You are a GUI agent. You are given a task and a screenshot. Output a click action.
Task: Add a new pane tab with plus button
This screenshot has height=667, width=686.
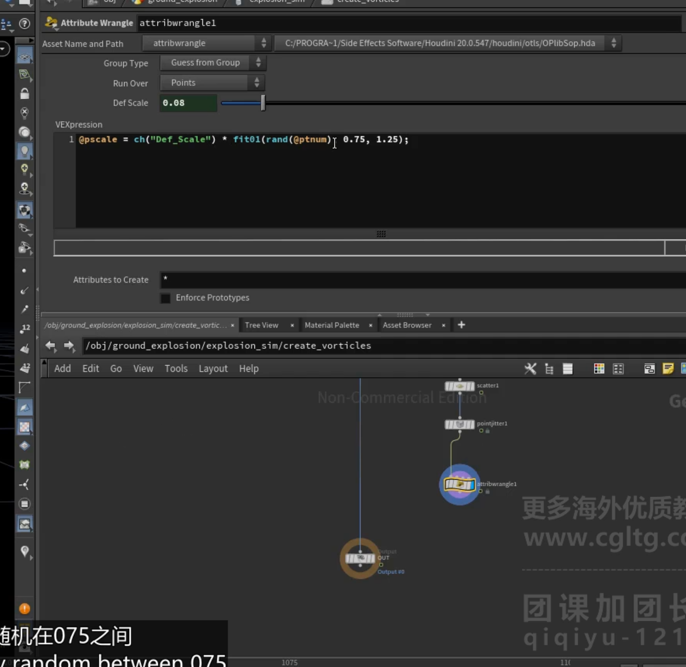(461, 325)
